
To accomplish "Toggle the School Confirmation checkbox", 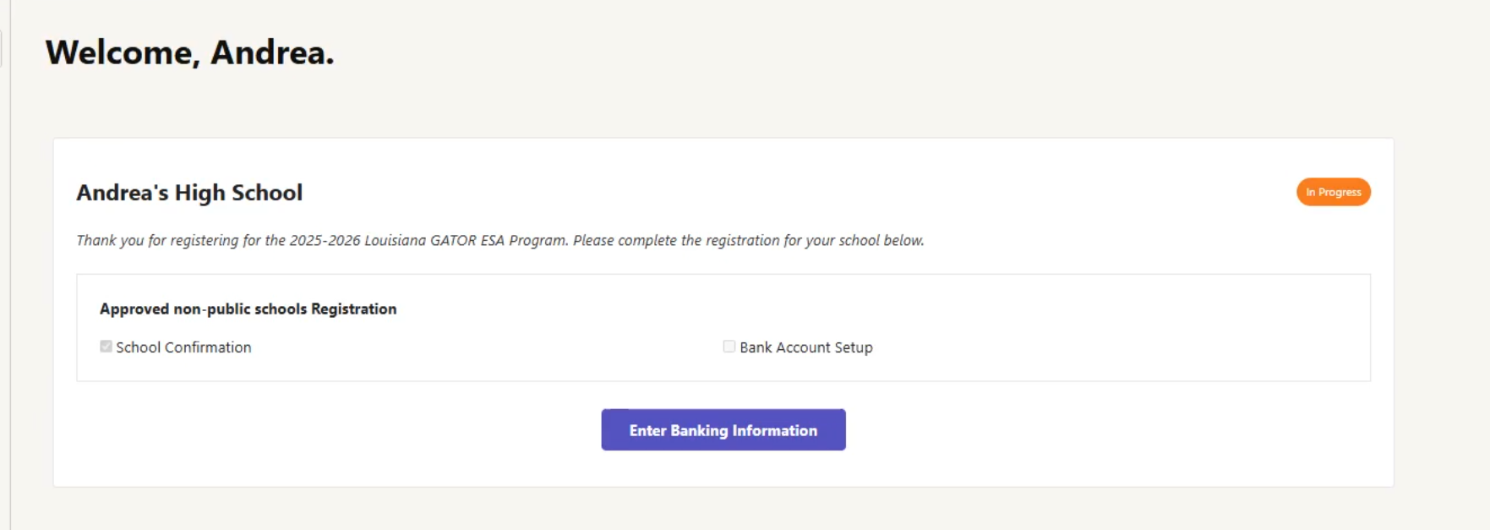I will click(x=106, y=347).
